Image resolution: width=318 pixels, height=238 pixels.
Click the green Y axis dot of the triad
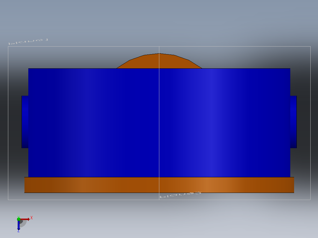pyautogui.click(x=19, y=219)
